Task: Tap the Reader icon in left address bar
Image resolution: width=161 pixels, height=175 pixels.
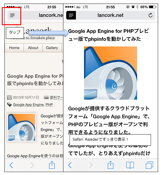Action: (12, 15)
